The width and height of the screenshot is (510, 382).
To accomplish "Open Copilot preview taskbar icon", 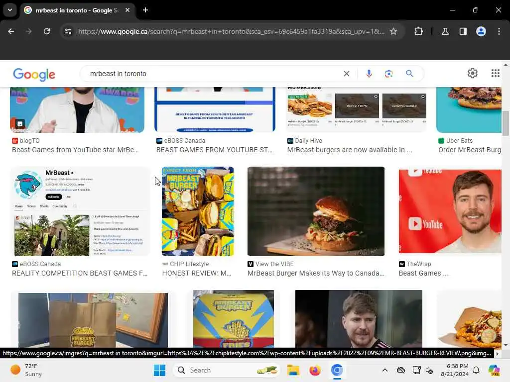I will tap(494, 370).
